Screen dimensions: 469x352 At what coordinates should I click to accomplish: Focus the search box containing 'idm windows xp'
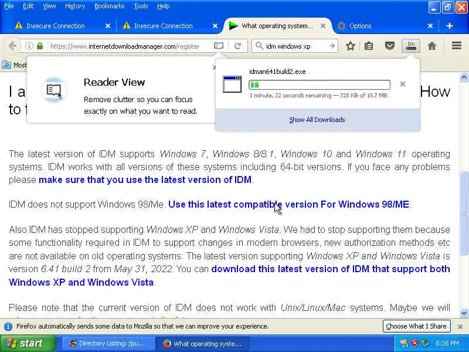296,46
